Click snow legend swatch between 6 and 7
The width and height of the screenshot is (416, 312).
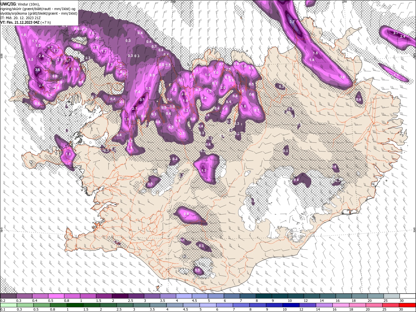point(232,296)
